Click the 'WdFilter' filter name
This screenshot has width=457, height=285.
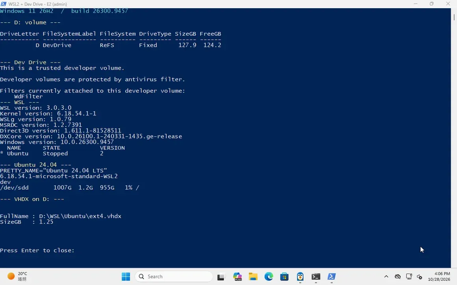(x=28, y=97)
